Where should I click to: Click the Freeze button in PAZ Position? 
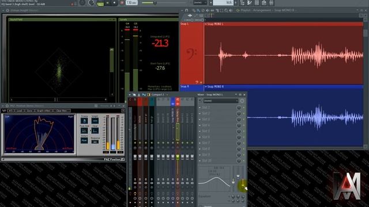[84, 121]
